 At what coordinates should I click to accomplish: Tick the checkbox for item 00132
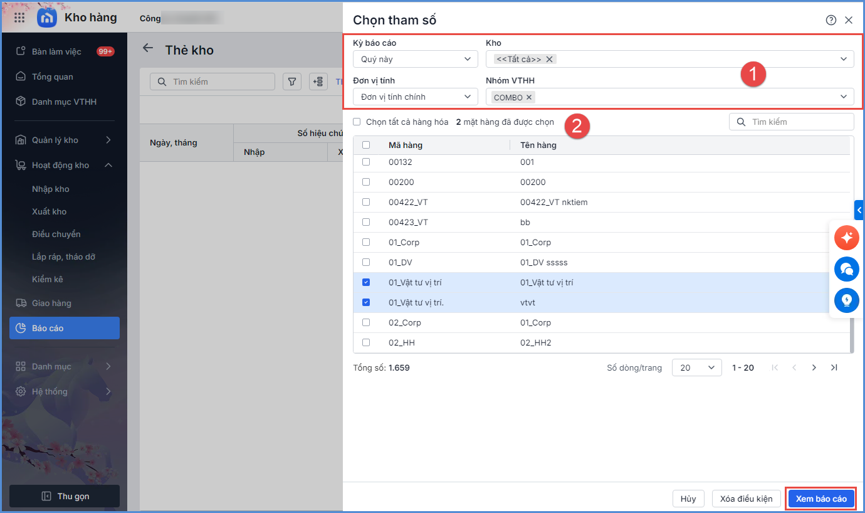click(366, 162)
